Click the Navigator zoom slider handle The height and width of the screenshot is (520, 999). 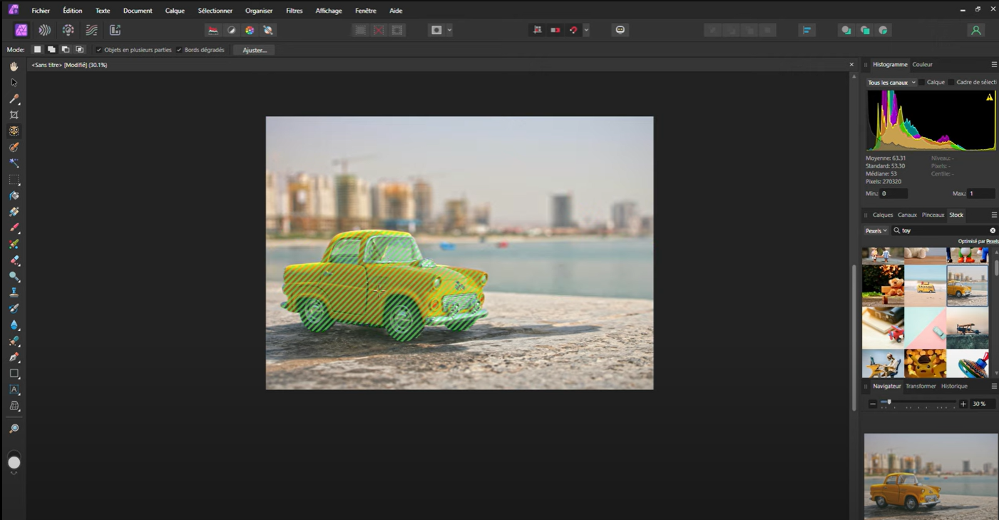pyautogui.click(x=888, y=402)
